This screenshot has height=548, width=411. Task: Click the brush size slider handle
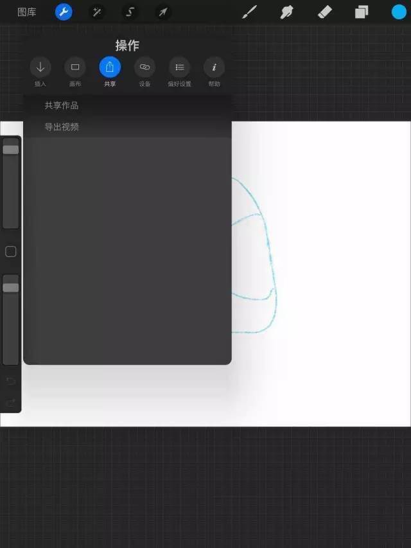[11, 150]
